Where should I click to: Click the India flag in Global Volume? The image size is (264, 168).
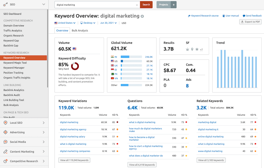(x=112, y=57)
